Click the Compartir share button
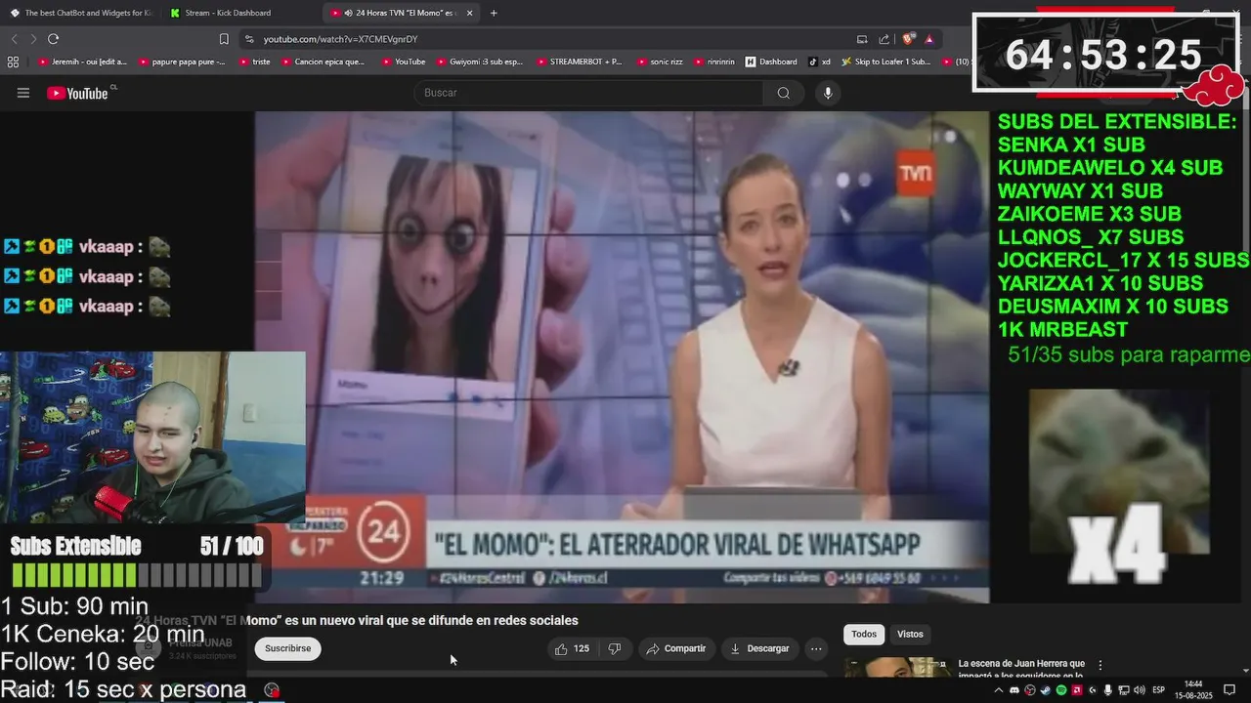Image resolution: width=1251 pixels, height=703 pixels. [x=675, y=648]
